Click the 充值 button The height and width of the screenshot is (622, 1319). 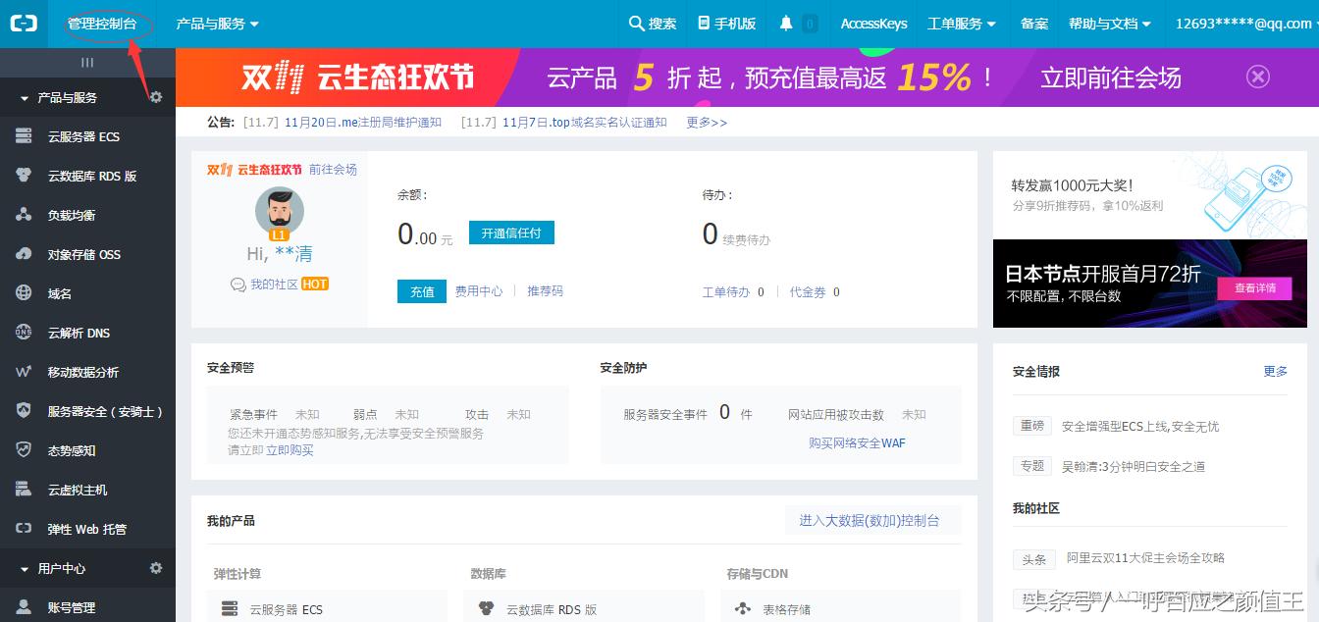[421, 291]
